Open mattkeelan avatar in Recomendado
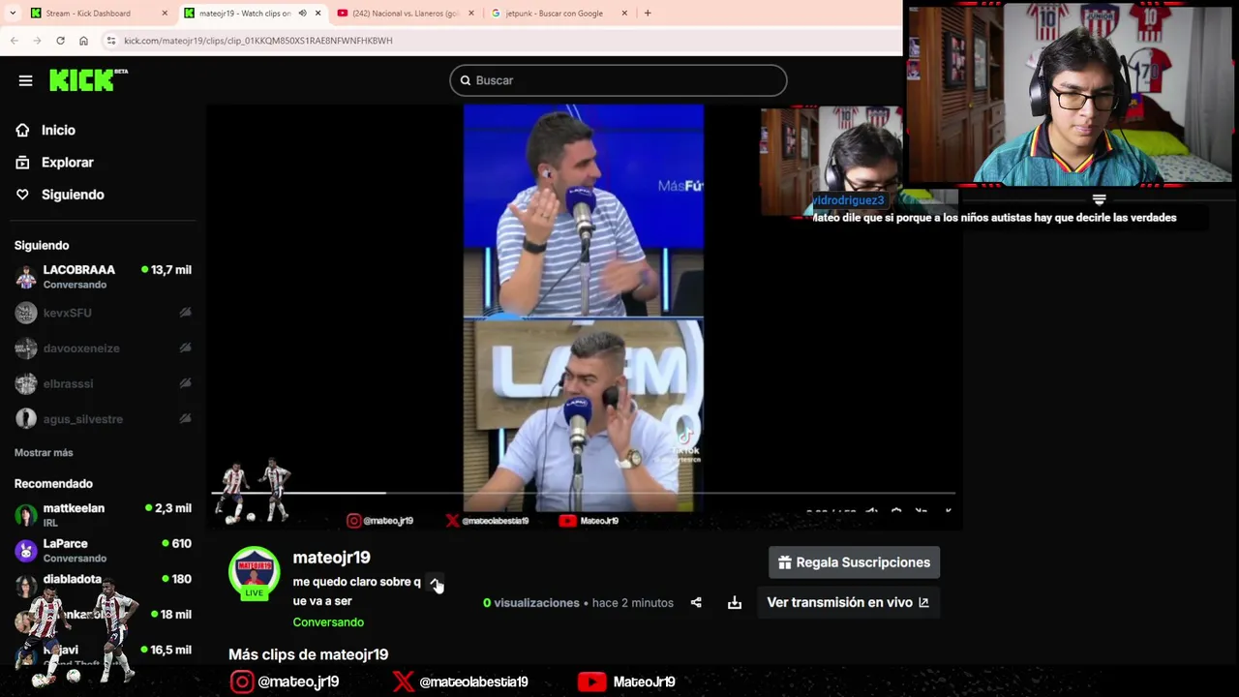This screenshot has height=697, width=1239. click(26, 515)
